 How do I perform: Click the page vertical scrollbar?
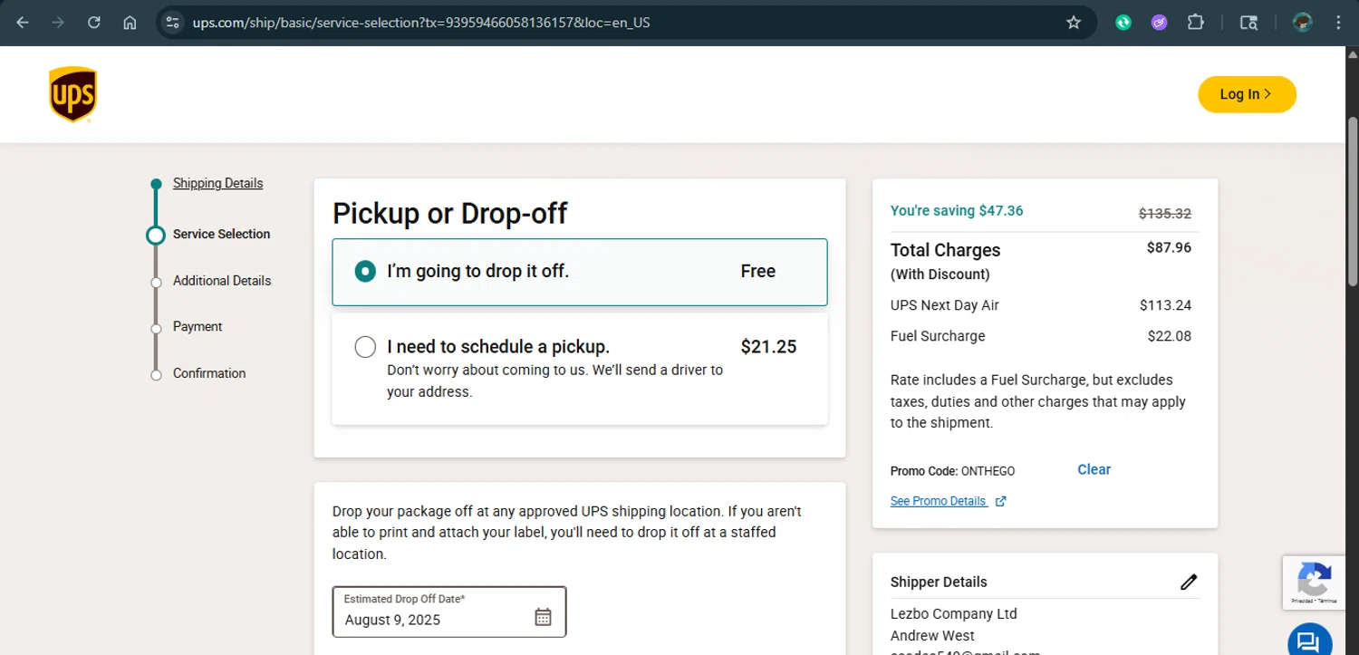click(x=1353, y=202)
